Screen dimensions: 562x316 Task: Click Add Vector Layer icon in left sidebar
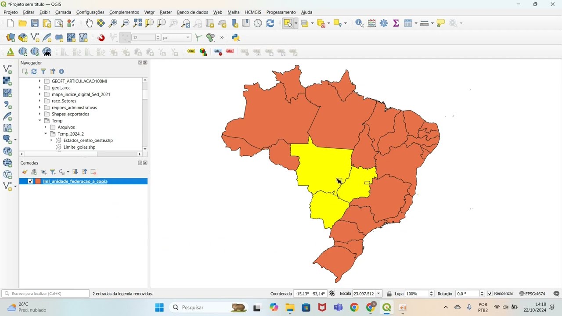click(x=7, y=69)
